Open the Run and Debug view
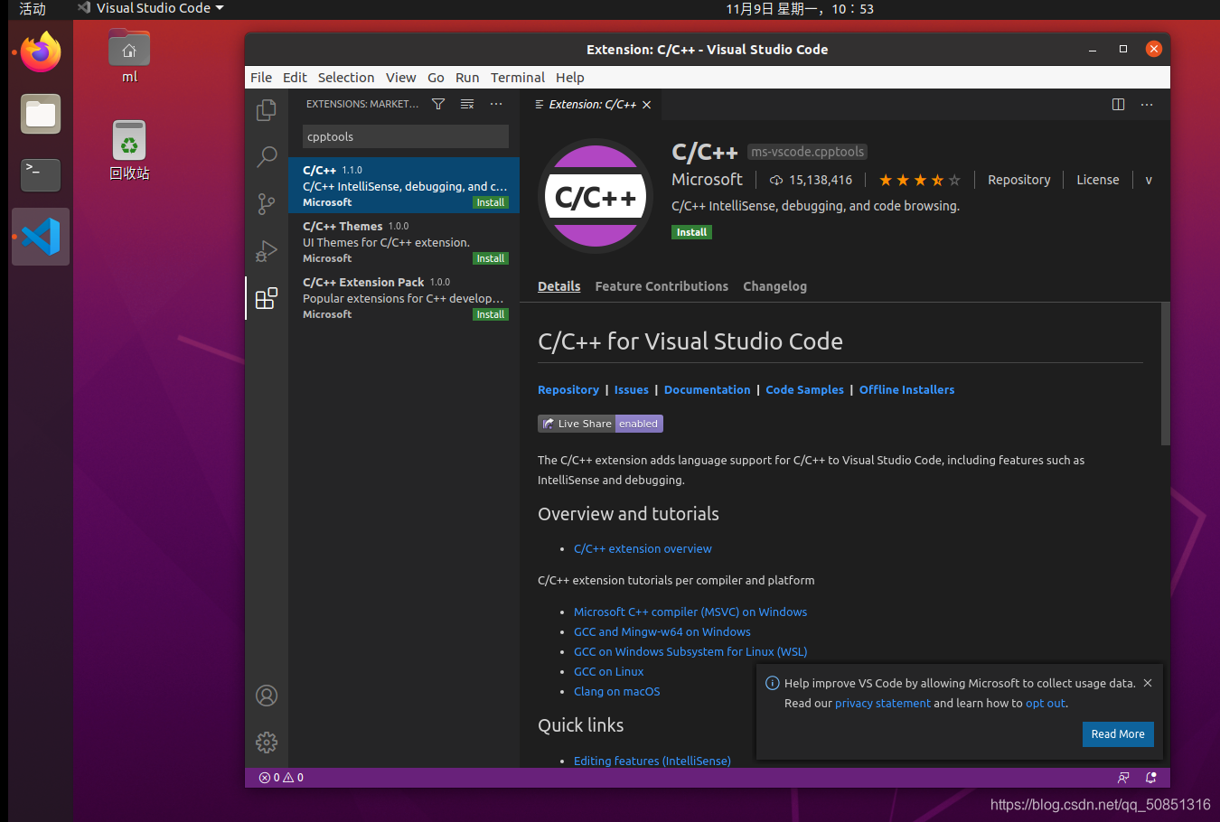Image resolution: width=1220 pixels, height=822 pixels. 267,251
